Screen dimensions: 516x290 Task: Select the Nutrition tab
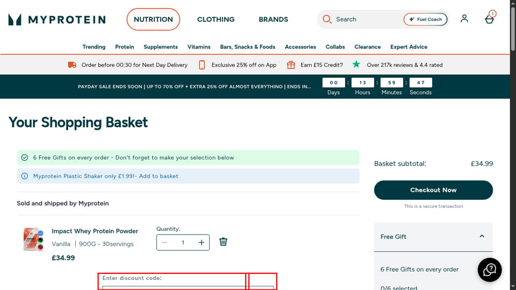point(153,19)
